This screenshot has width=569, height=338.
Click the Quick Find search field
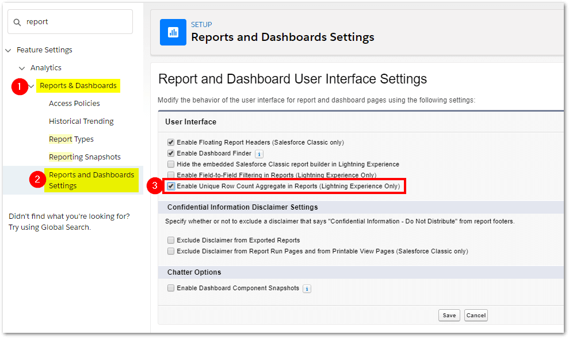point(70,22)
